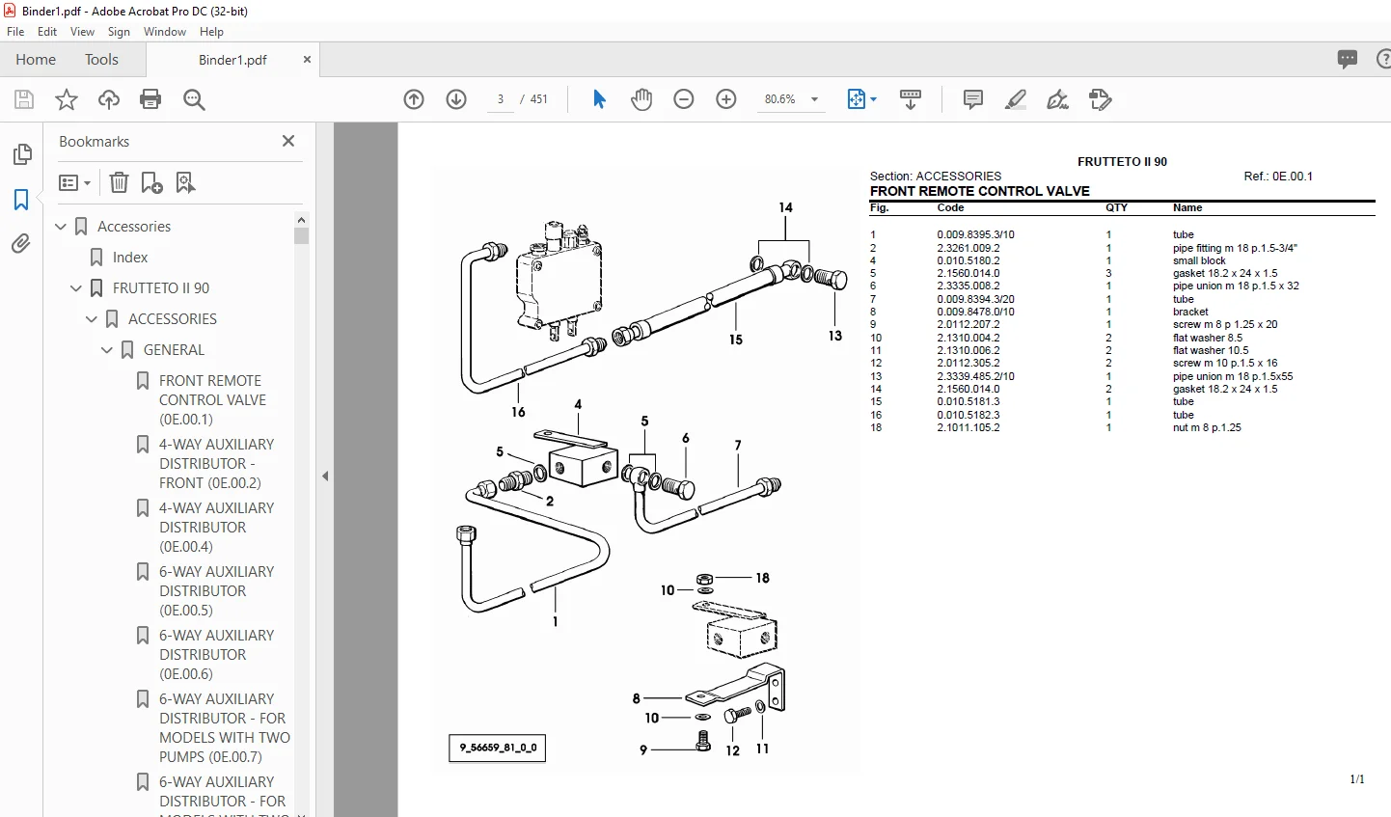Click the scrolling mode keyboard icon
This screenshot has height=817, width=1391.
click(910, 99)
